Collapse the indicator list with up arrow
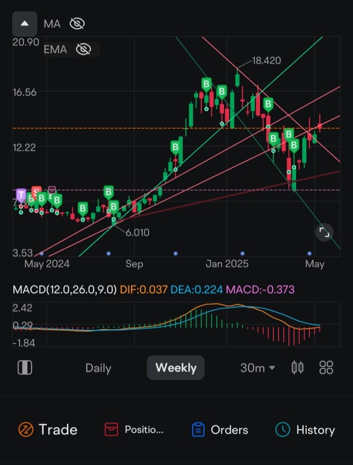The image size is (353, 465). point(25,24)
